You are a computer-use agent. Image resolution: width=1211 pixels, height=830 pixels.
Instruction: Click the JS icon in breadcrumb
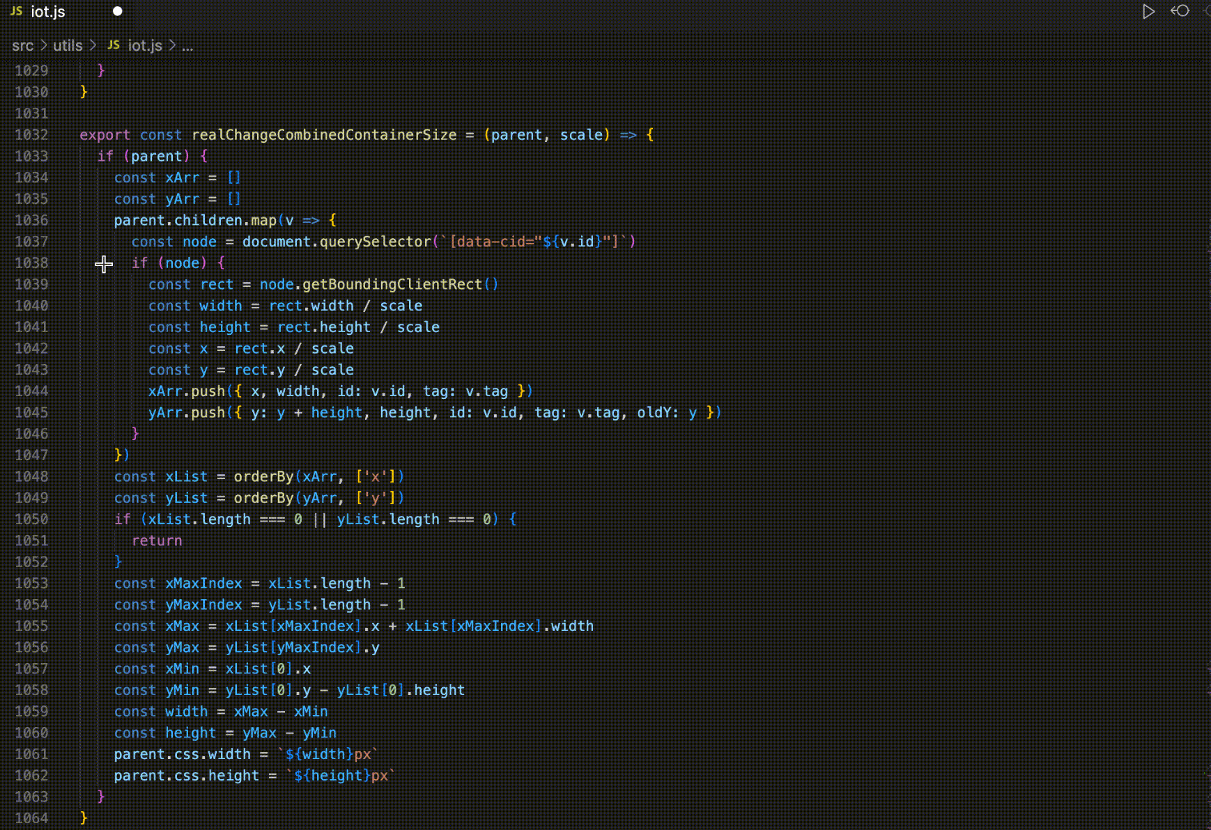(x=114, y=45)
